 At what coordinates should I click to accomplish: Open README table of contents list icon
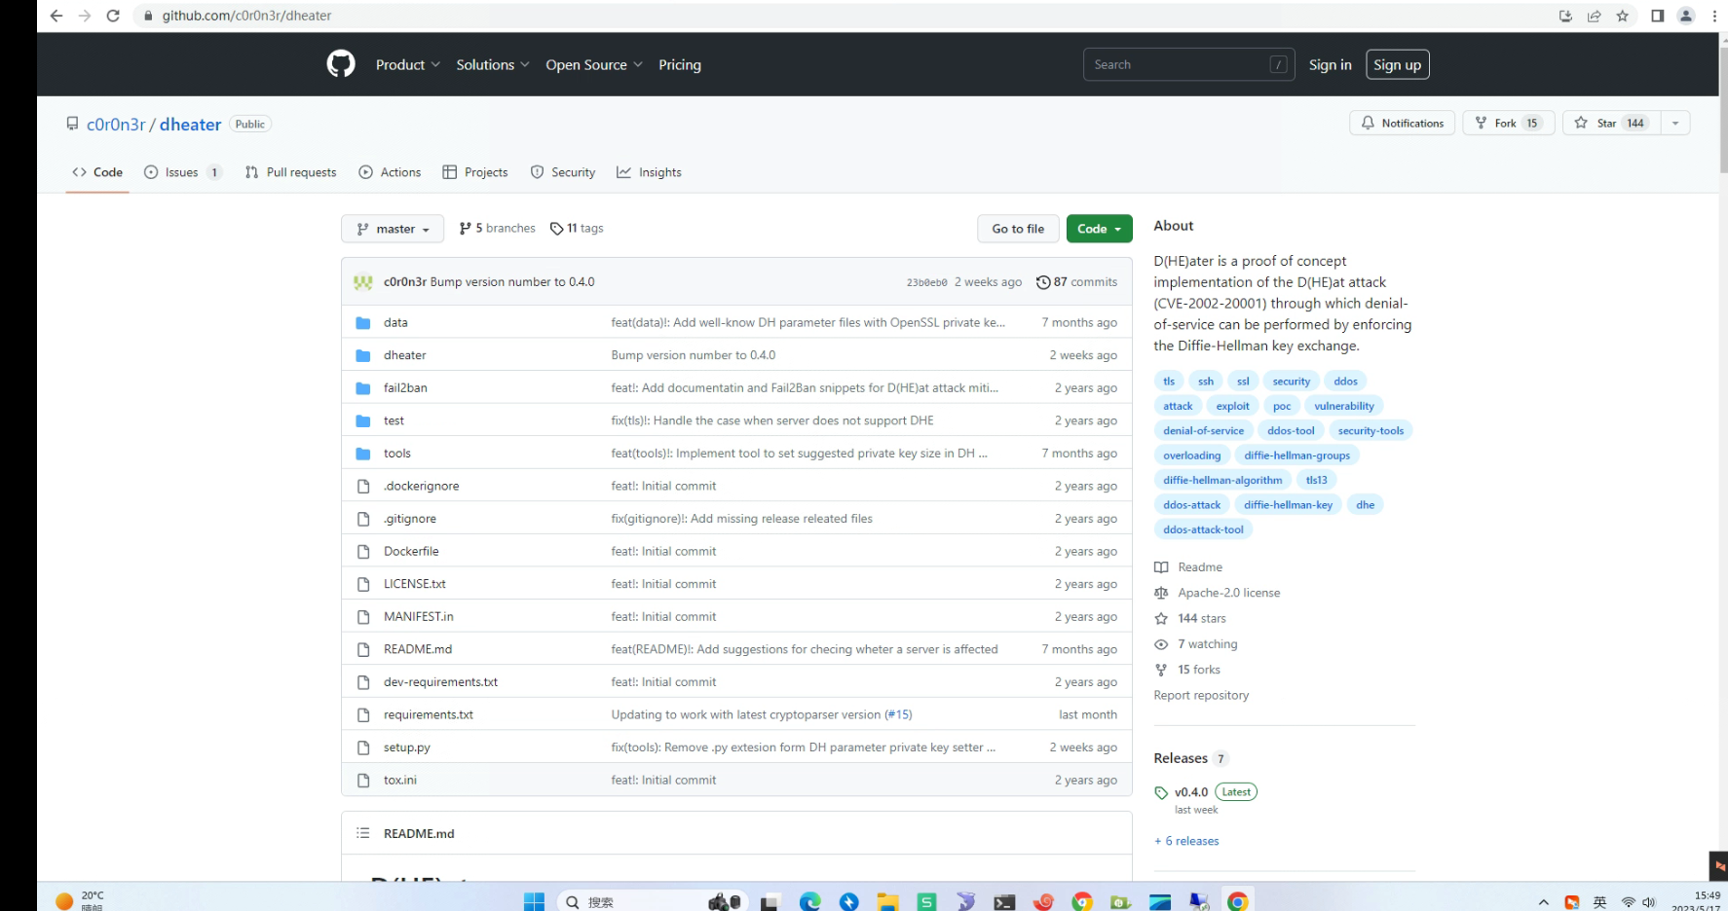(363, 834)
